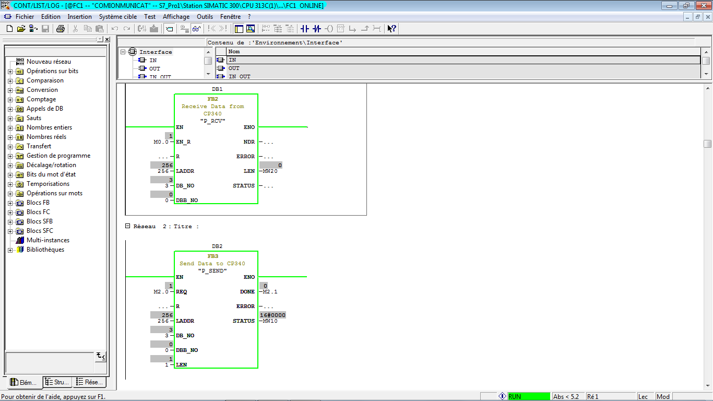713x401 pixels.
Task: Toggle the monitor (glasses) icon
Action: pos(196,29)
